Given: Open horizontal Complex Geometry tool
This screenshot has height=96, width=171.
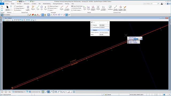Looking at the screenshot, I should 67,8.
